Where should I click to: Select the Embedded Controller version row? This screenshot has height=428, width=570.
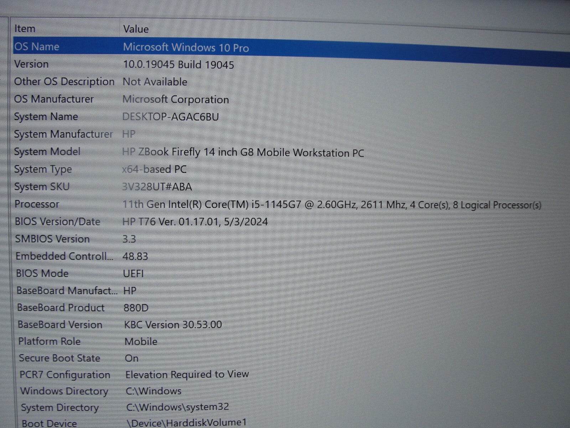point(107,256)
